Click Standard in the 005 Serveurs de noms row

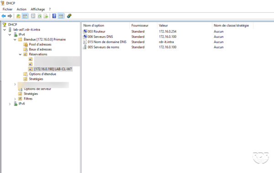tap(138, 47)
